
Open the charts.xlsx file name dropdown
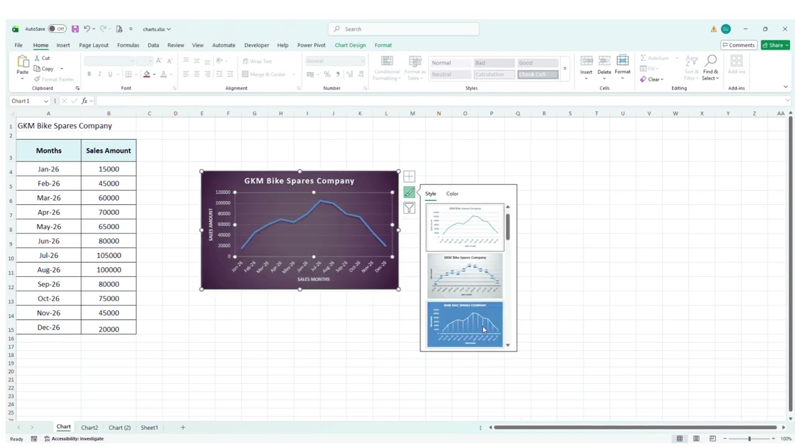coord(157,29)
